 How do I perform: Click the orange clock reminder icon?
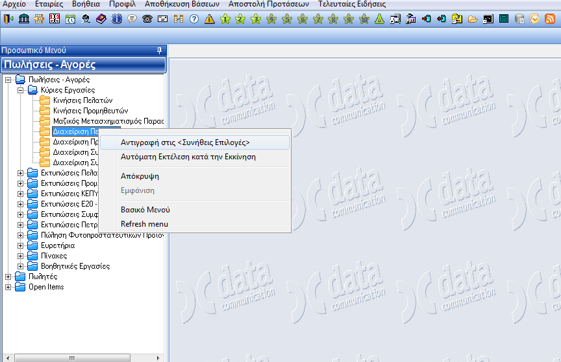(534, 19)
